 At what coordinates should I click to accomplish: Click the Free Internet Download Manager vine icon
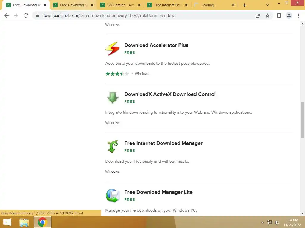(x=113, y=147)
